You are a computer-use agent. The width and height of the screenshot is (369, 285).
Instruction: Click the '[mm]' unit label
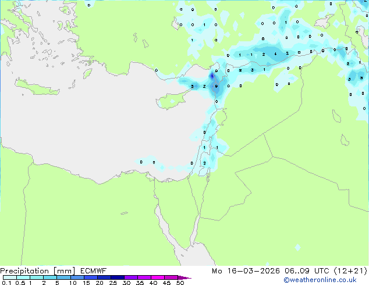(65, 271)
